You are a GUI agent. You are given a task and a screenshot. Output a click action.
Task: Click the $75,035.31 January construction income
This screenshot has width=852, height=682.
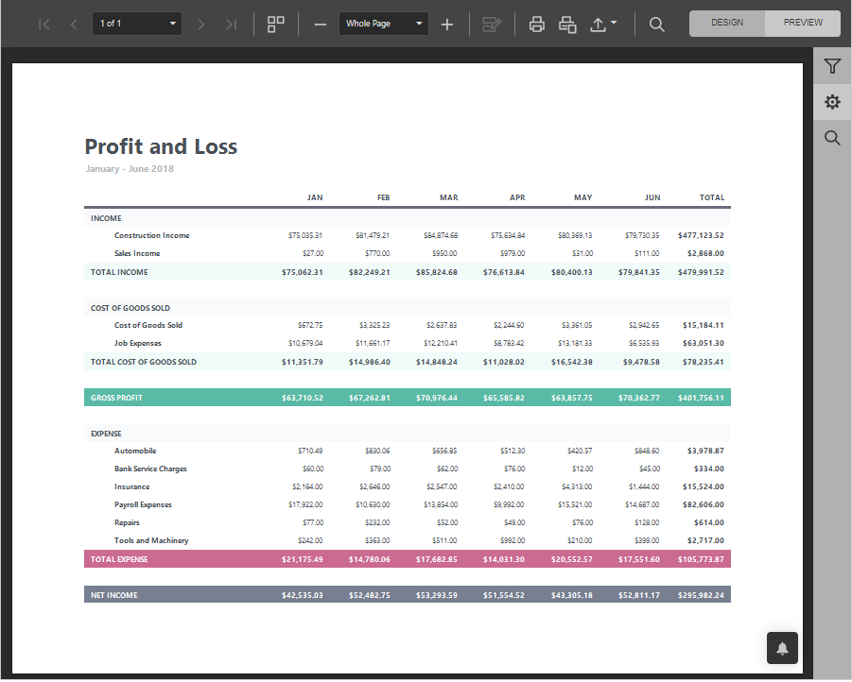tap(305, 235)
